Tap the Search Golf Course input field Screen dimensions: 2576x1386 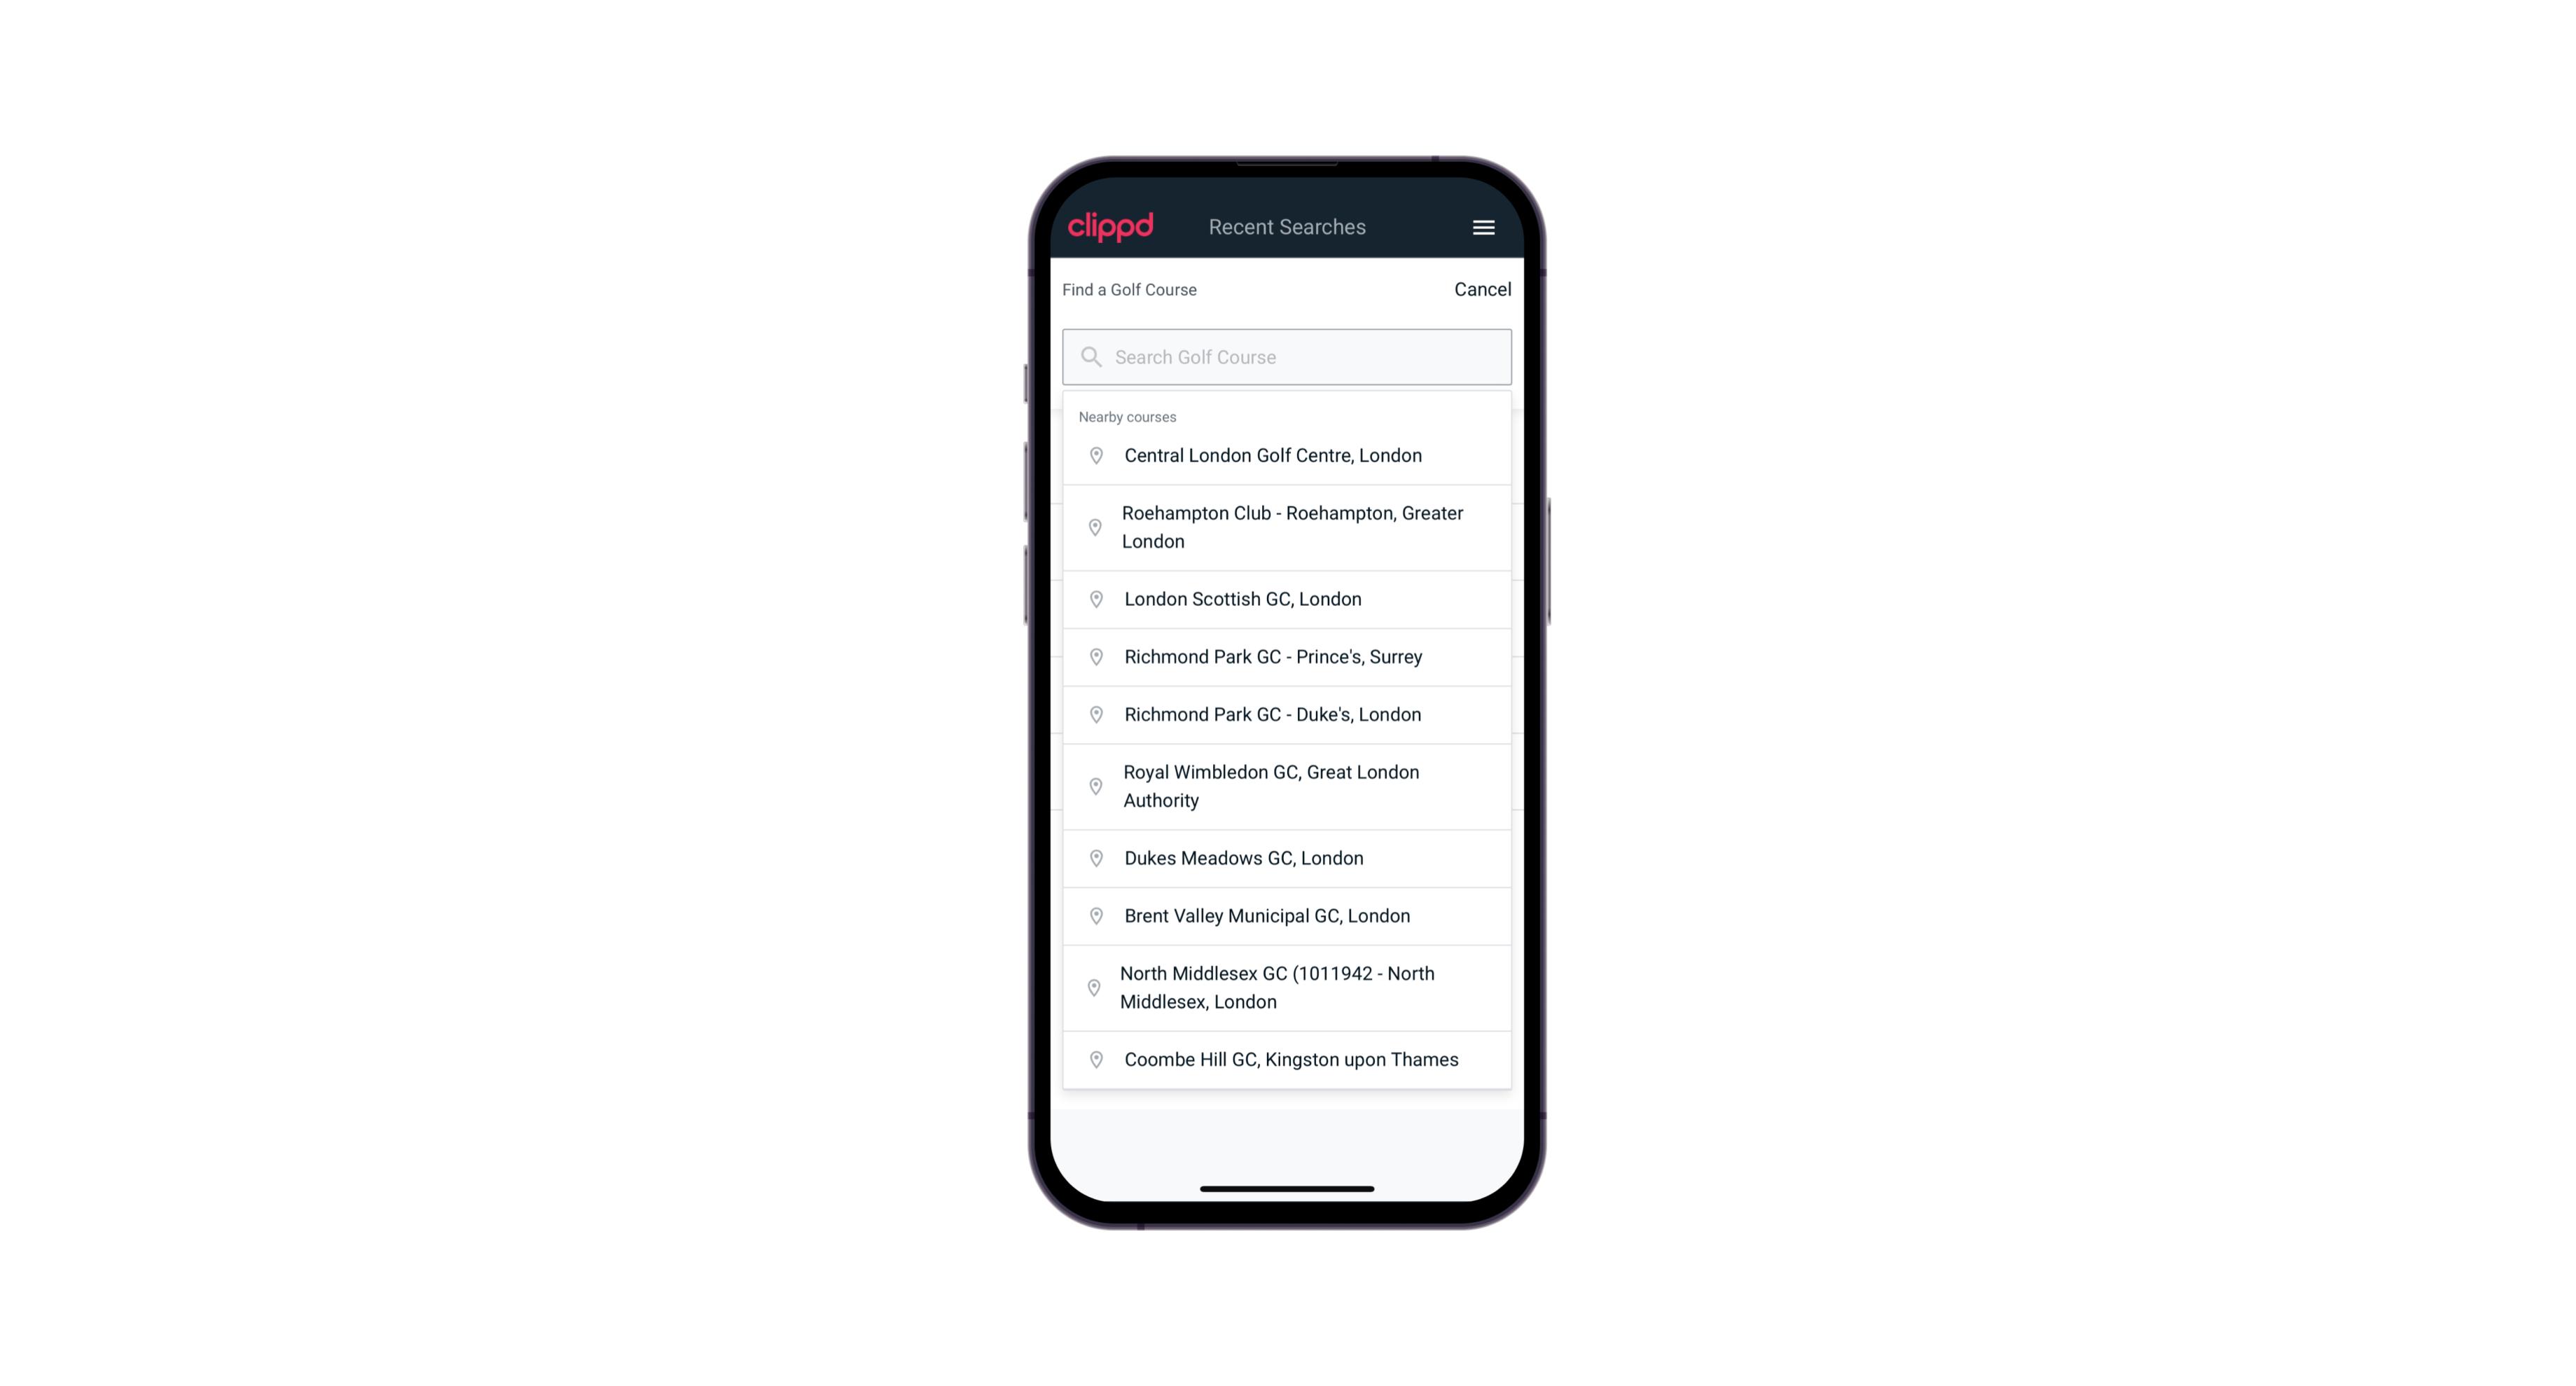1287,356
